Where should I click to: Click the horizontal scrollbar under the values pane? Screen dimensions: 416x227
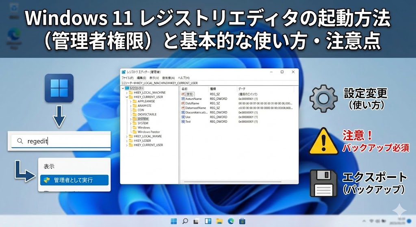point(233,182)
